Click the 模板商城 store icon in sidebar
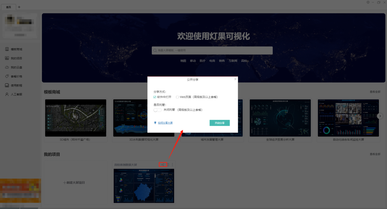This screenshot has width=387, height=209. tap(7, 49)
